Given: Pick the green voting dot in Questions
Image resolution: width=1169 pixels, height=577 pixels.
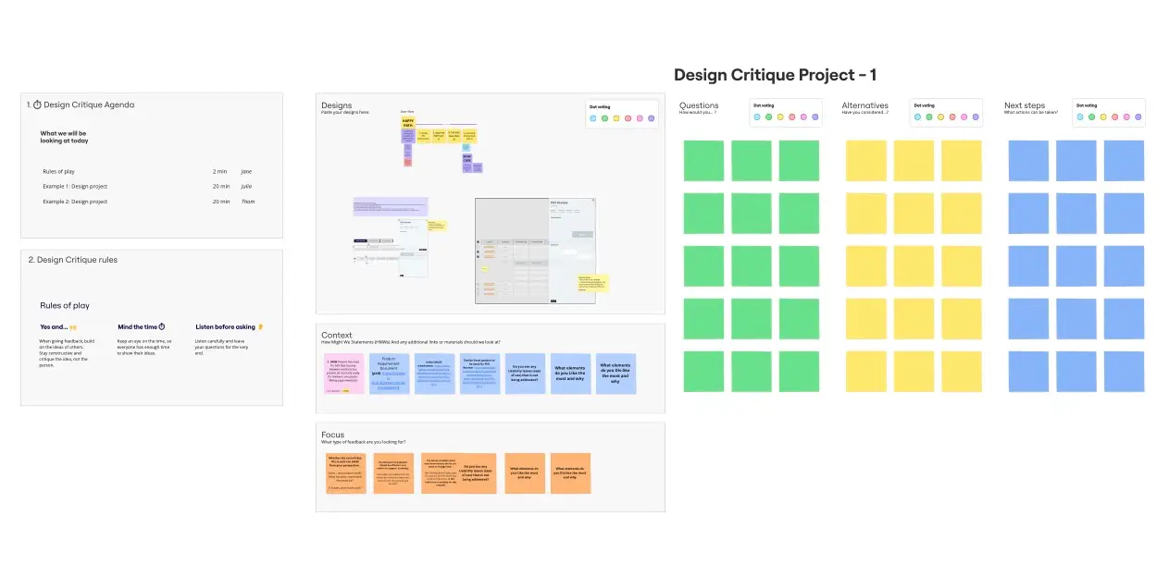Looking at the screenshot, I should tap(768, 117).
